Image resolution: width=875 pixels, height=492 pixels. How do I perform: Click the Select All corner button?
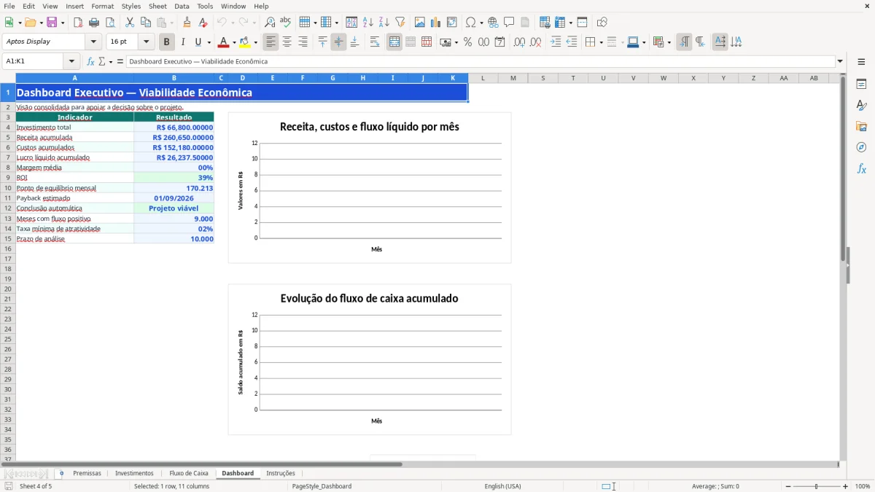8,78
